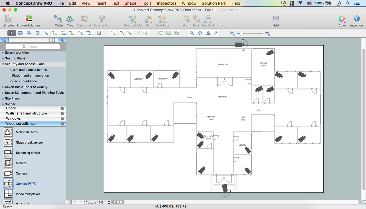
Task: Expand the Seating Plans category
Action: click(x=3, y=58)
